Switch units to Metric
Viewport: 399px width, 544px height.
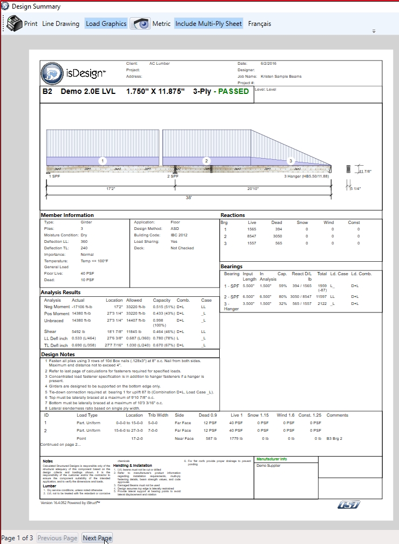click(x=161, y=24)
